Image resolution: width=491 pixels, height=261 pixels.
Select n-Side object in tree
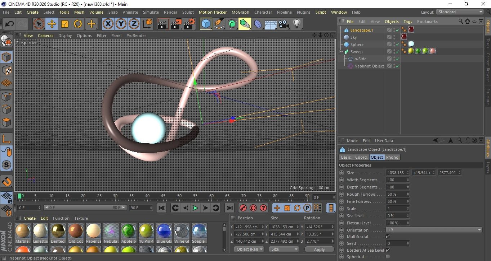click(x=360, y=59)
